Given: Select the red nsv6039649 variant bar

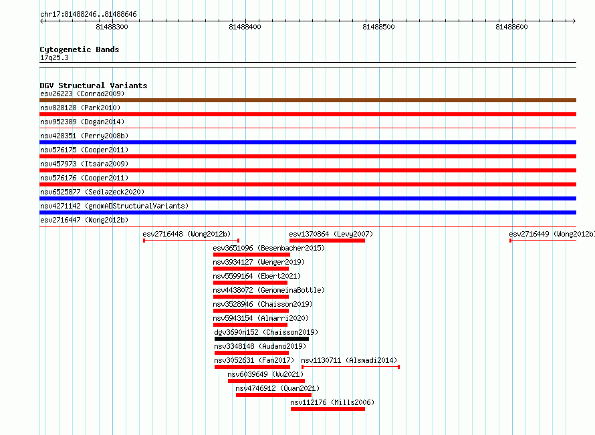Looking at the screenshot, I should point(266,381).
